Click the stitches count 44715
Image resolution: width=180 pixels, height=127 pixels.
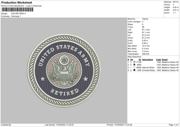175,2
